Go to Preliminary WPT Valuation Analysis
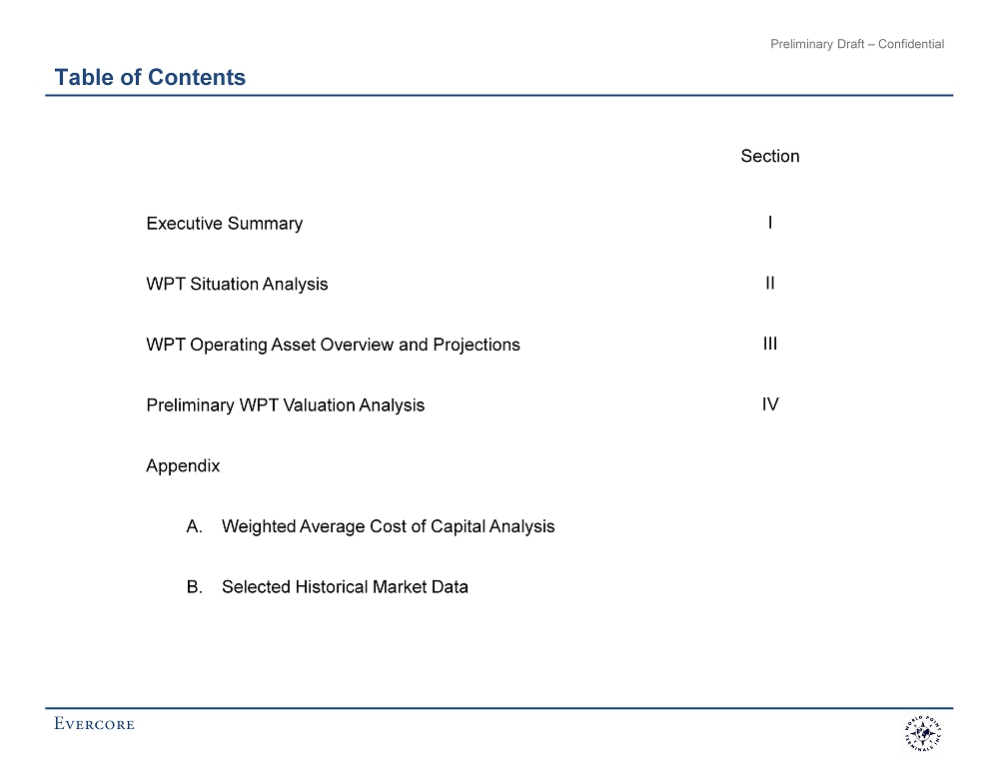 click(285, 405)
